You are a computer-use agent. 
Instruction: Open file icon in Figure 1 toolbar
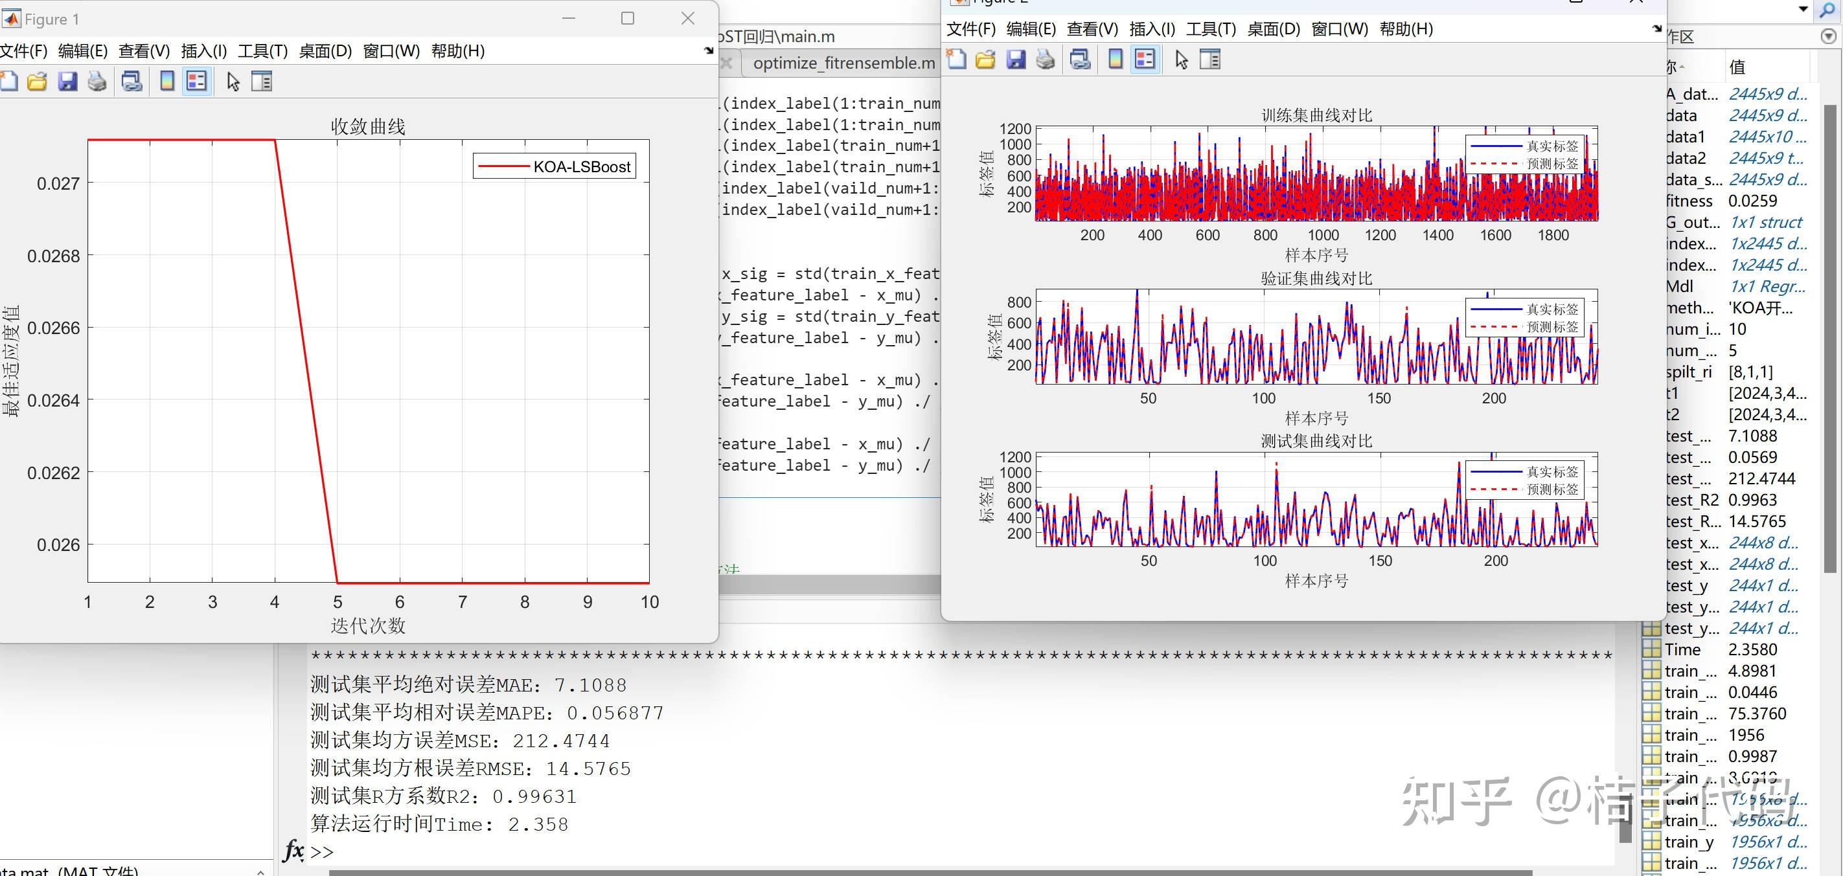point(37,82)
